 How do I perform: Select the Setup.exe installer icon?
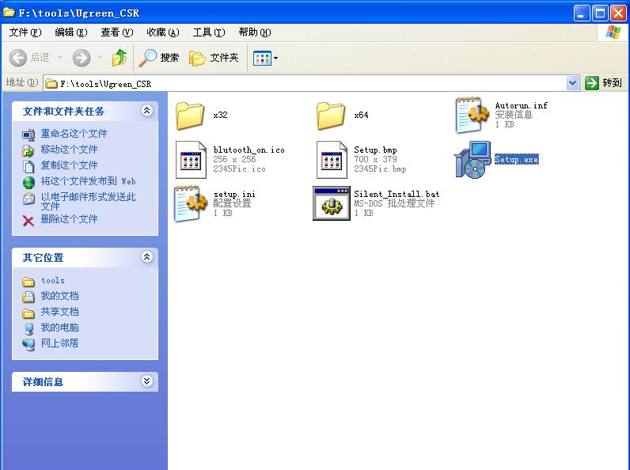[x=473, y=160]
